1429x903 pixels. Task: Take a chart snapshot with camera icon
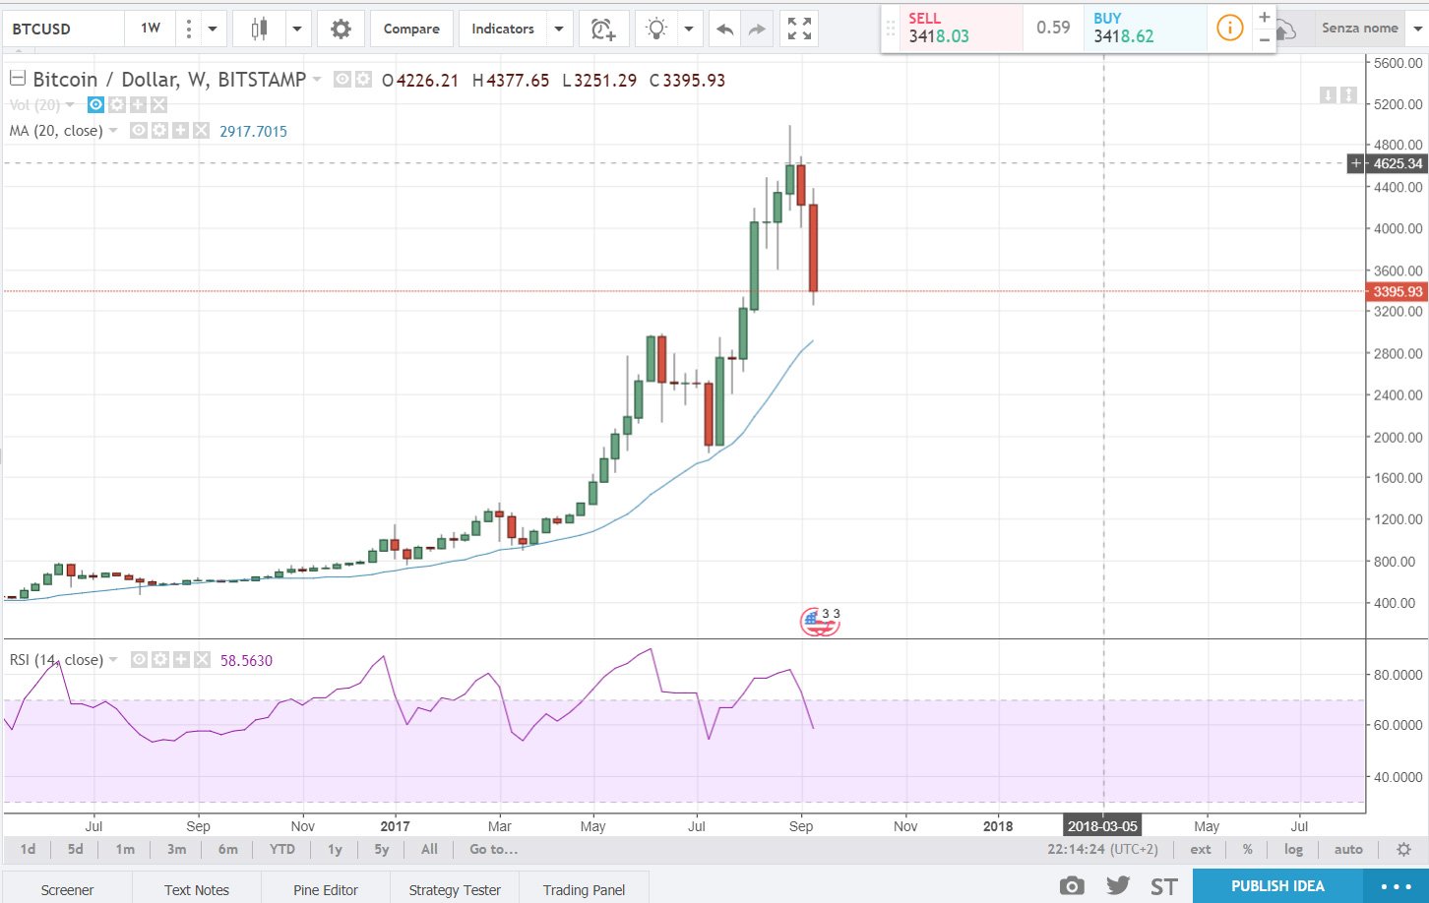click(x=1072, y=886)
